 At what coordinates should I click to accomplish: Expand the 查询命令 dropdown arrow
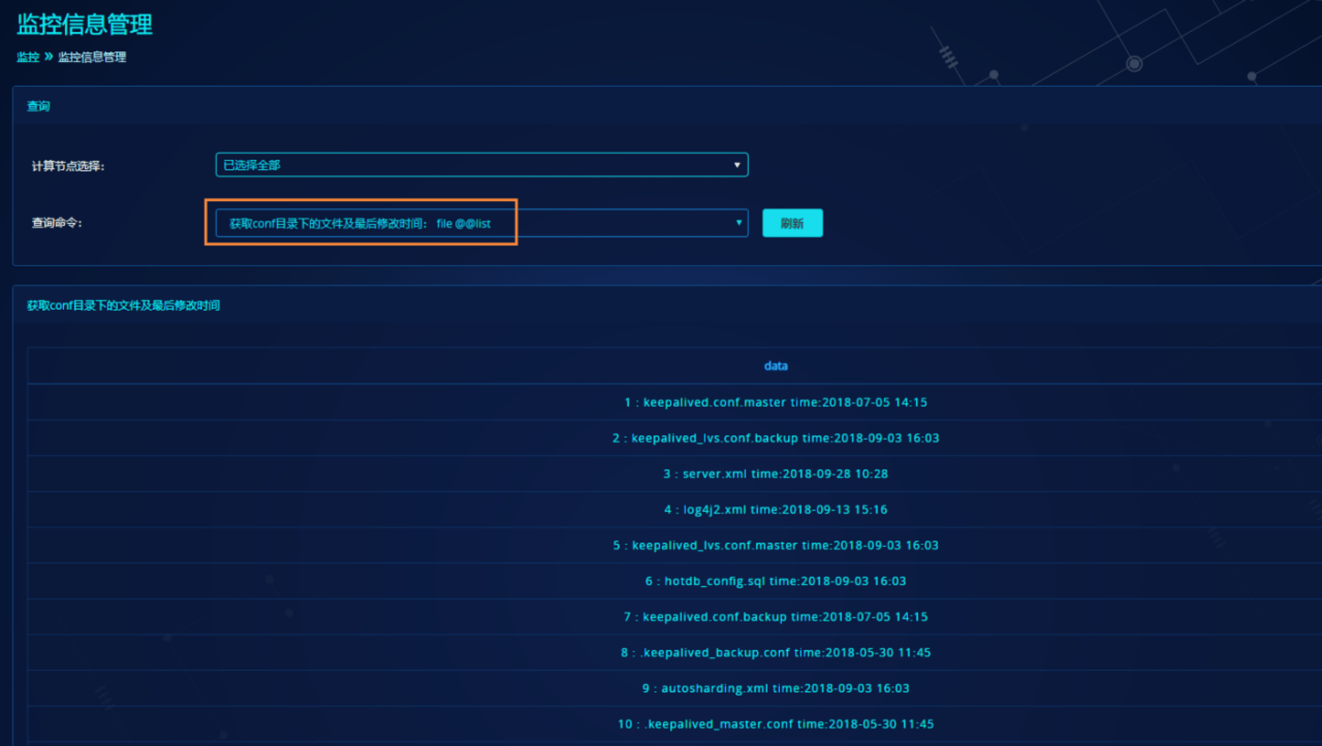tap(739, 223)
